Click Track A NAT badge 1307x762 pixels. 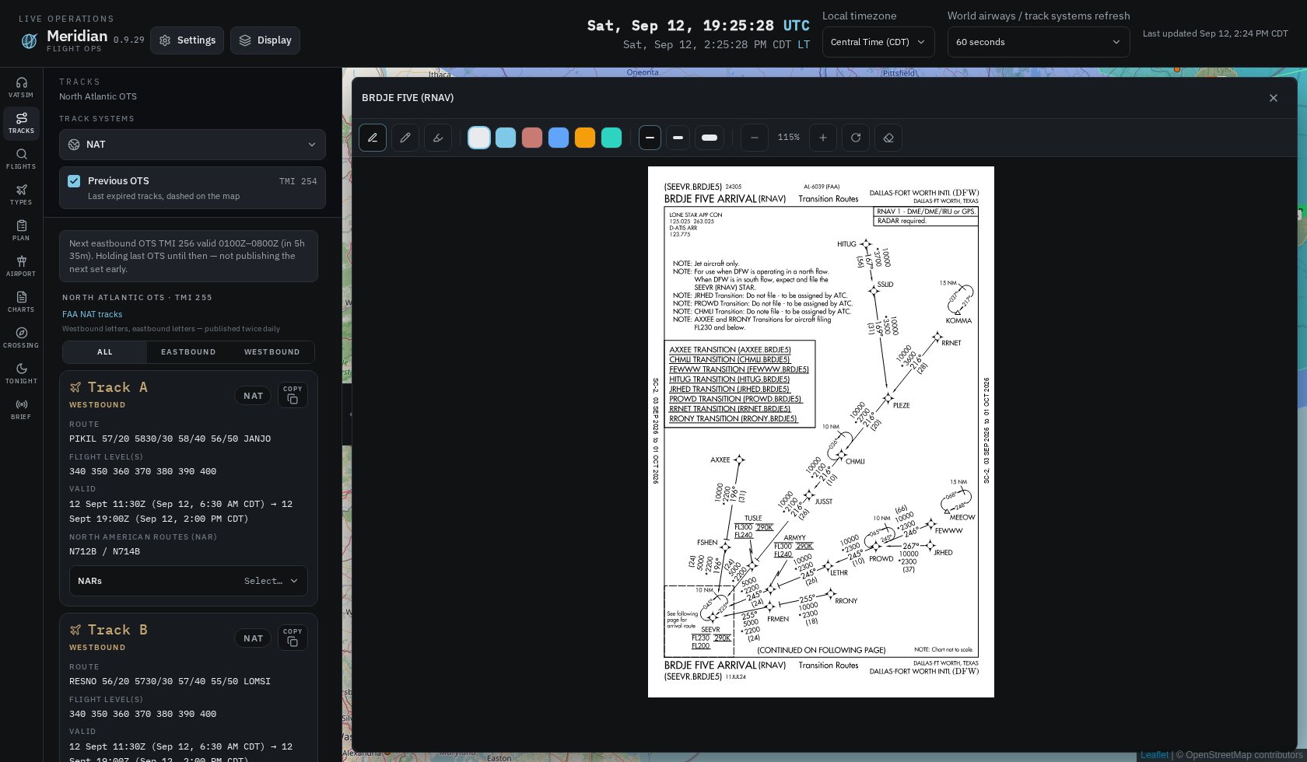[x=253, y=396]
